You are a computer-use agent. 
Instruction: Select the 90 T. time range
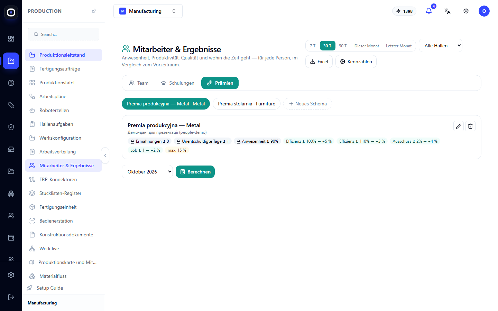343,46
